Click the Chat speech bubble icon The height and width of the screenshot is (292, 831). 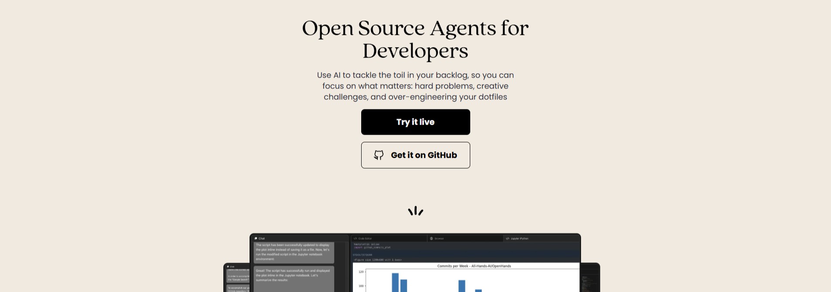tap(256, 238)
